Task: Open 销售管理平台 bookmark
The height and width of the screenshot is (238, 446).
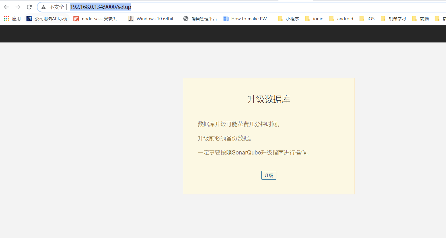Action: pos(200,19)
